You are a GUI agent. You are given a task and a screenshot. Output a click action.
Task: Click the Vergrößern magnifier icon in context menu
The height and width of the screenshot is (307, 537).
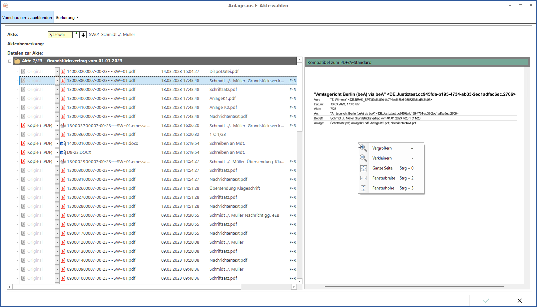(363, 148)
